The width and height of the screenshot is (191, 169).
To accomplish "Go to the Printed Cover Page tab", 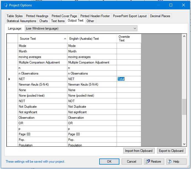I will tap(64, 16).
